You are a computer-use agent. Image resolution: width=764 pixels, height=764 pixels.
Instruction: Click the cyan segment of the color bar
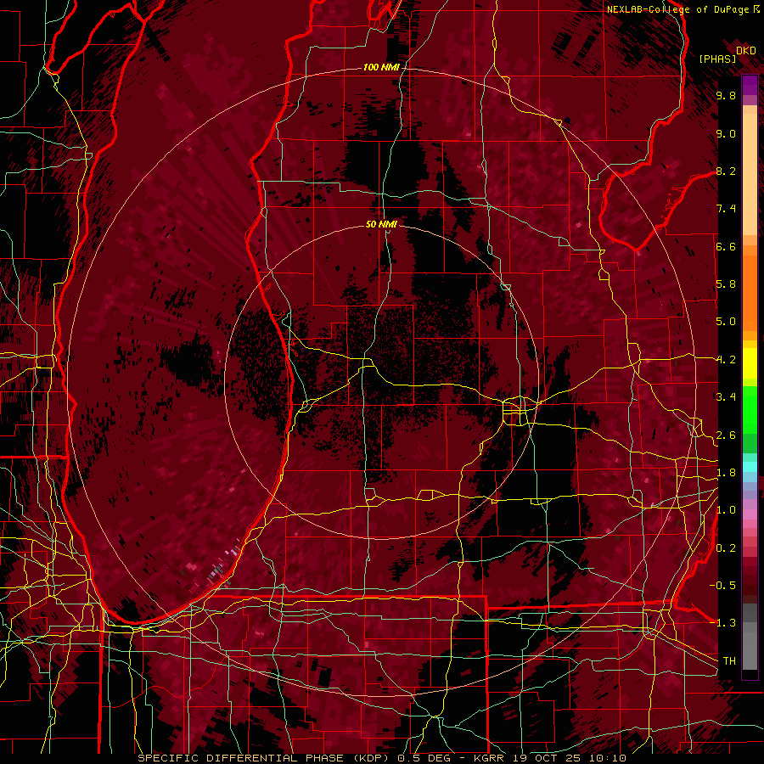750,466
